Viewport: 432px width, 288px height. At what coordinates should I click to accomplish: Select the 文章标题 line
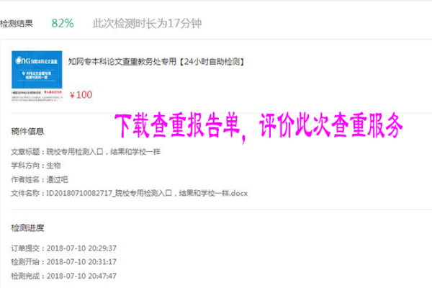[86, 152]
